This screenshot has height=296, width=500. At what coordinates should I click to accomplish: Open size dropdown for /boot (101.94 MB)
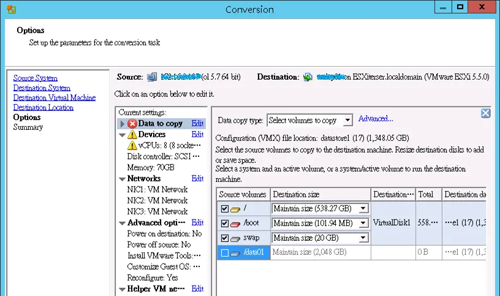coord(363,223)
